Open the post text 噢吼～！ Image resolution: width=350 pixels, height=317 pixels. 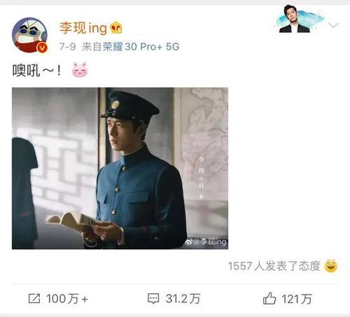[37, 70]
